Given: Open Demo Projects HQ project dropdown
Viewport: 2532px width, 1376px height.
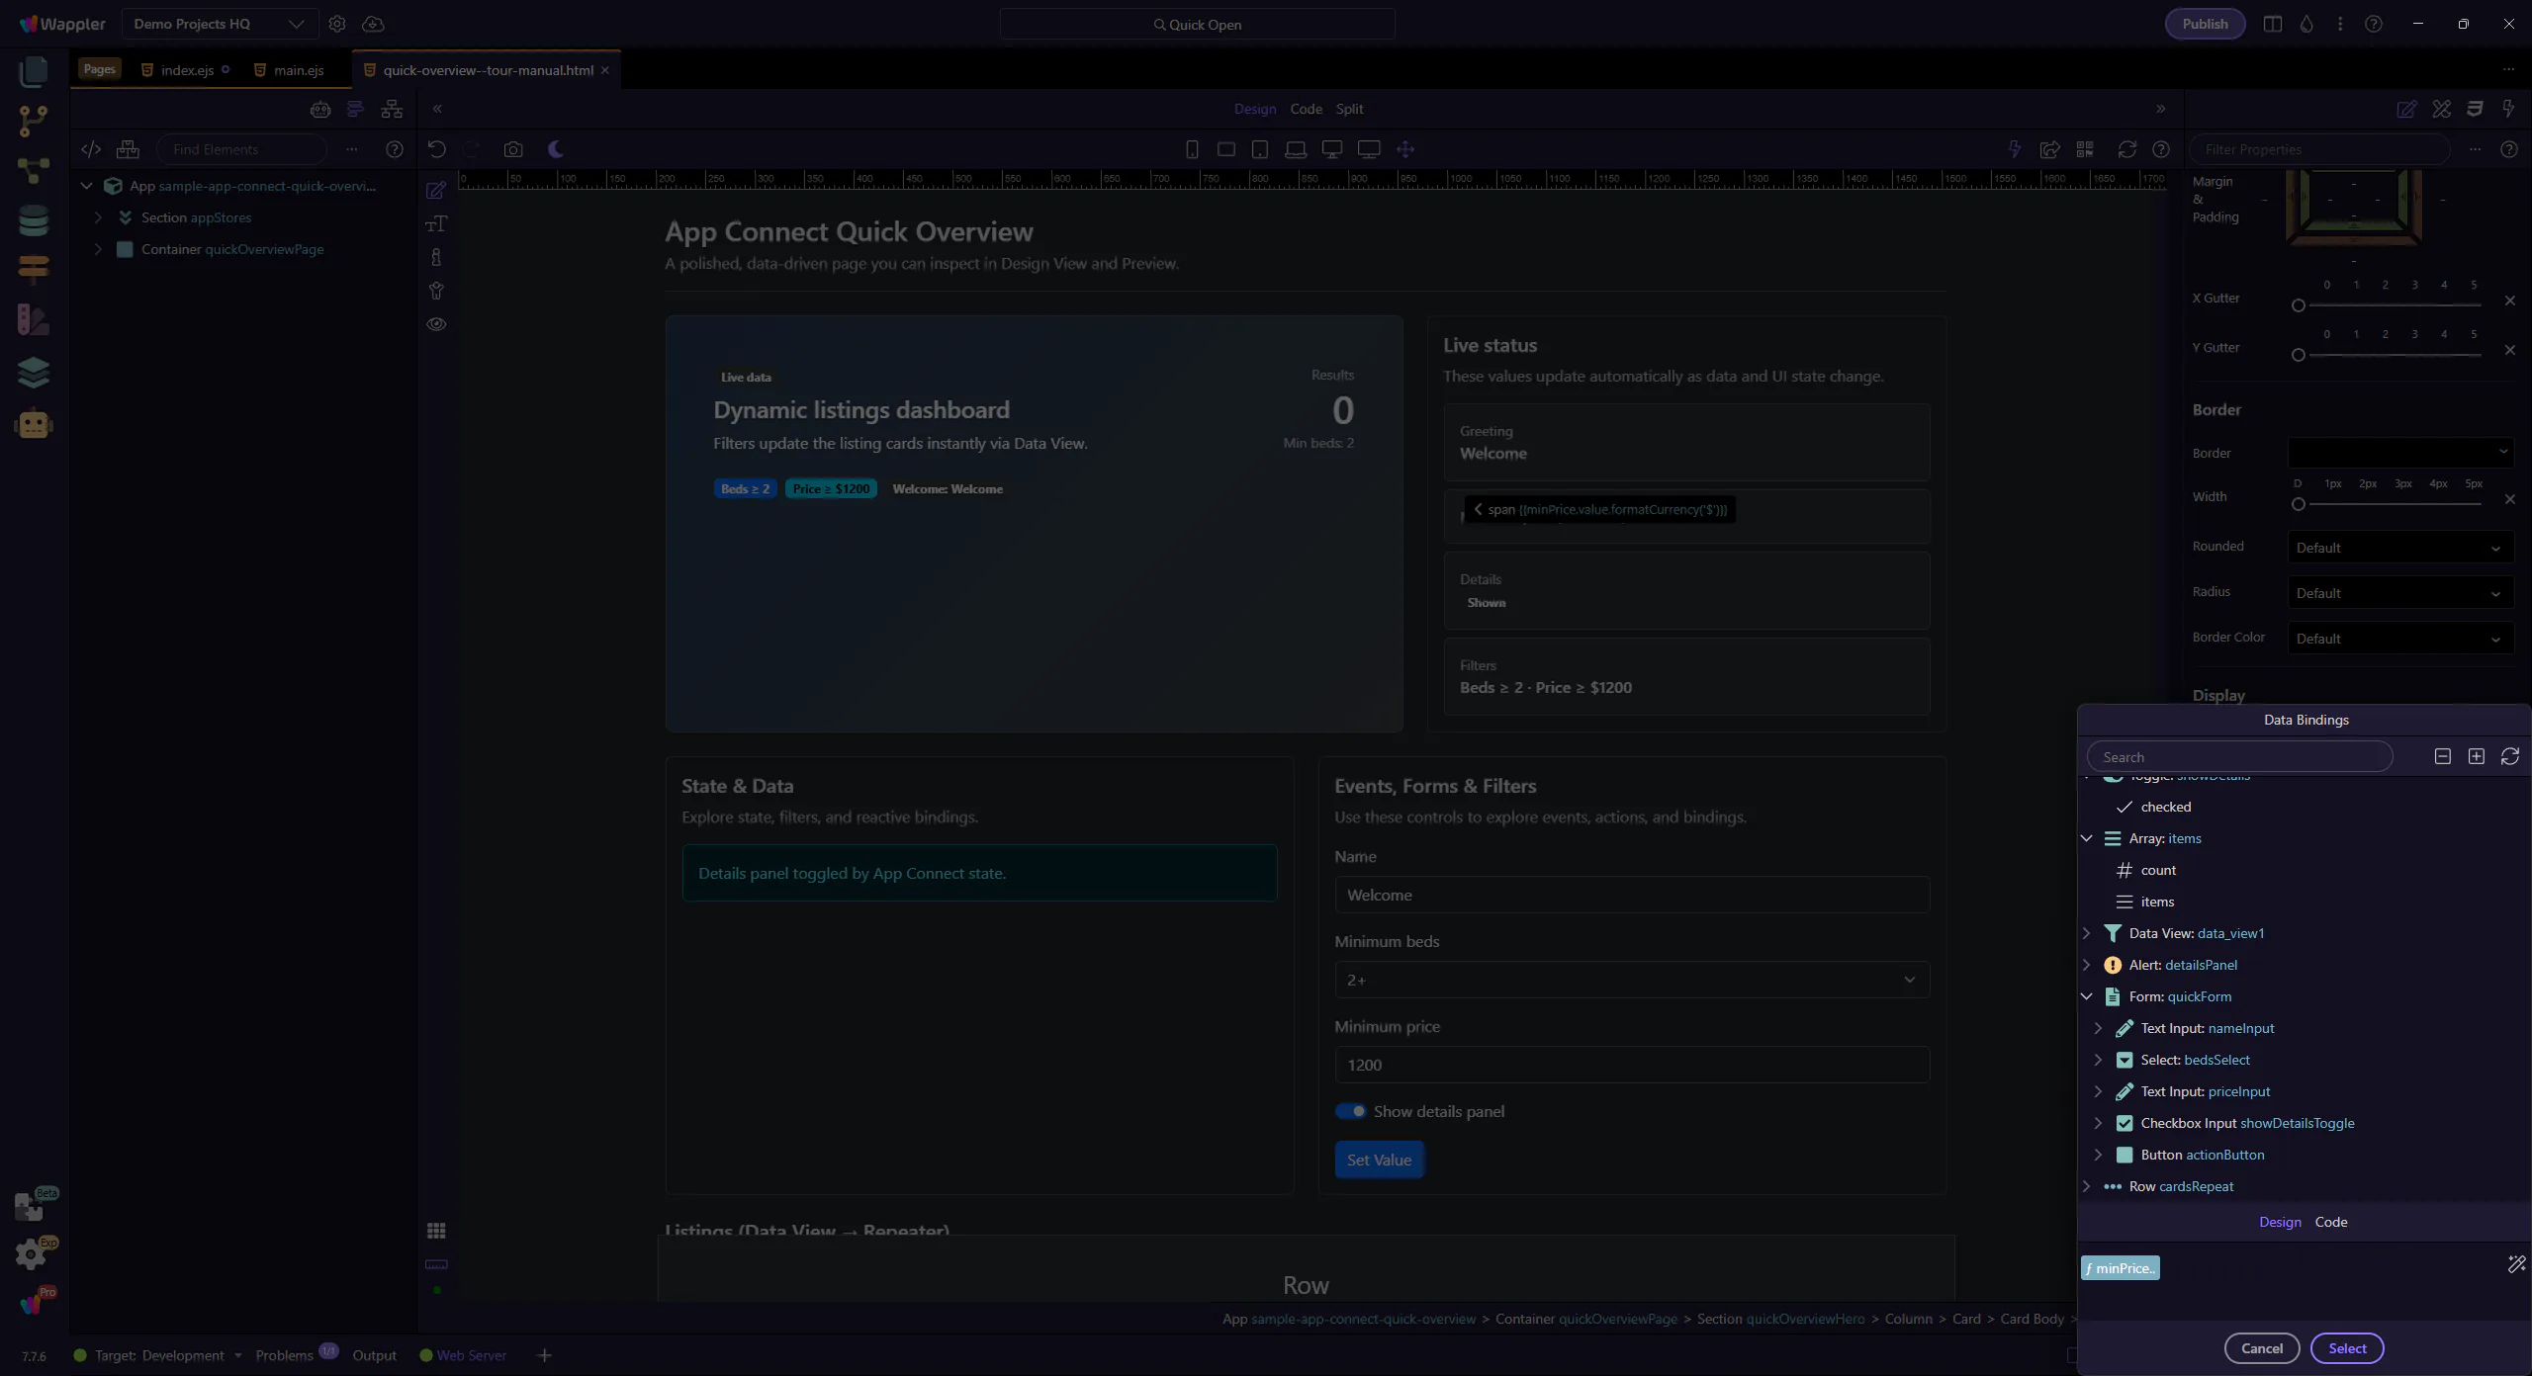Looking at the screenshot, I should point(219,24).
